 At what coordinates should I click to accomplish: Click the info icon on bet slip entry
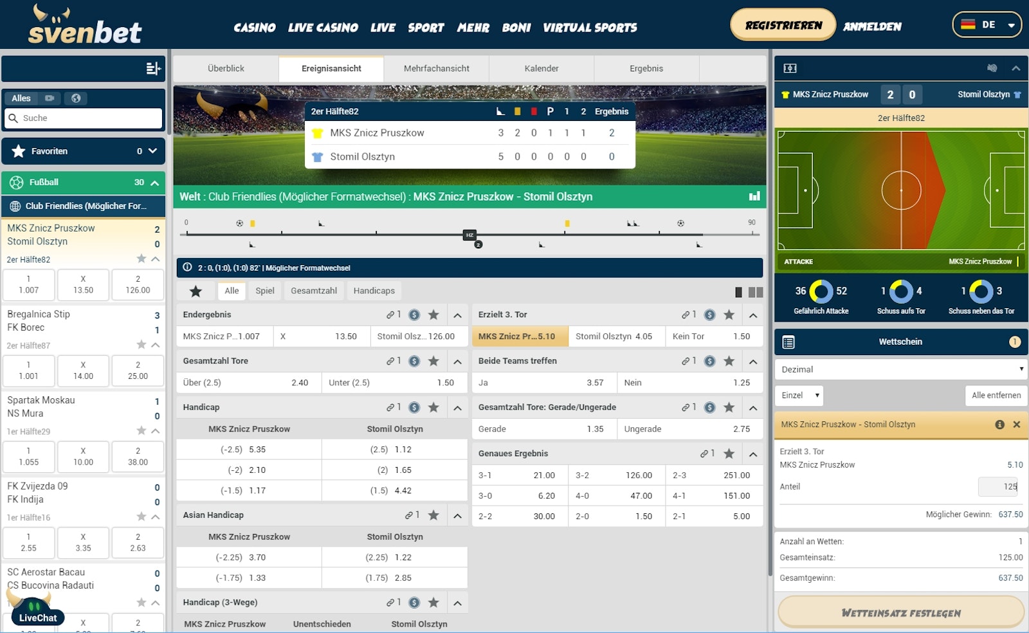[999, 425]
